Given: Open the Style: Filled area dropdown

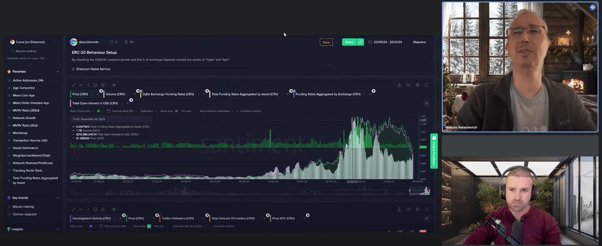Looking at the screenshot, I should (x=81, y=111).
